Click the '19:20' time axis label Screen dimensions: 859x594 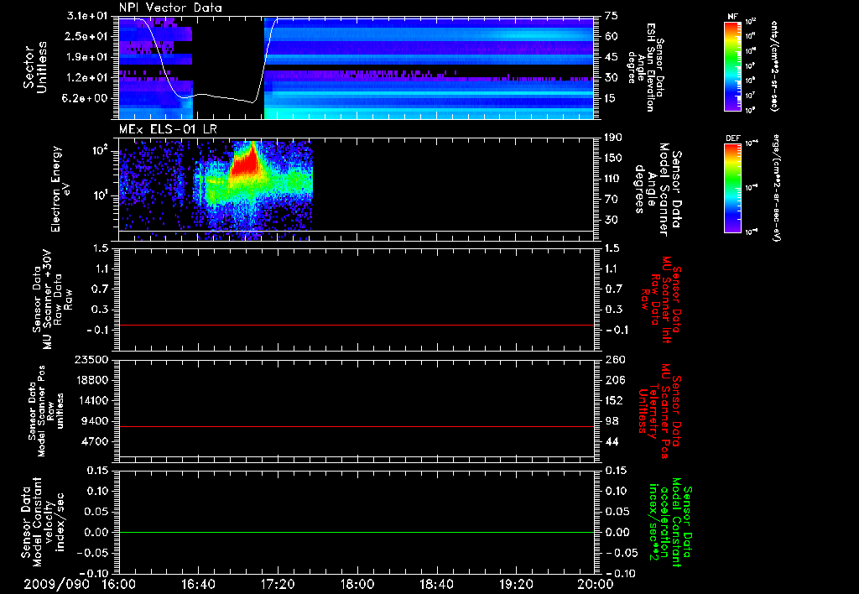516,584
